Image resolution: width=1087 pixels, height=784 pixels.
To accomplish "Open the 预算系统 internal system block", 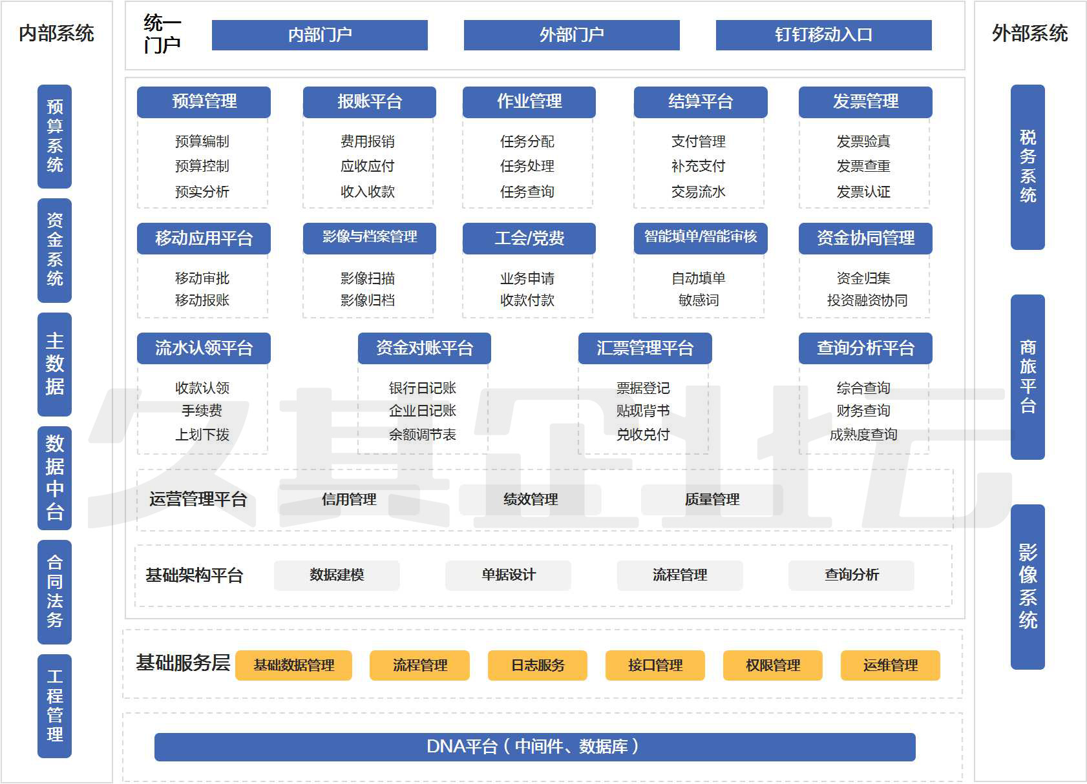I will [55, 136].
